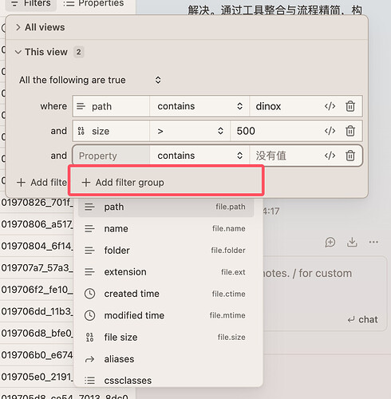This screenshot has width=391, height=399.
Task: Change the path filter contains operator
Action: point(199,106)
